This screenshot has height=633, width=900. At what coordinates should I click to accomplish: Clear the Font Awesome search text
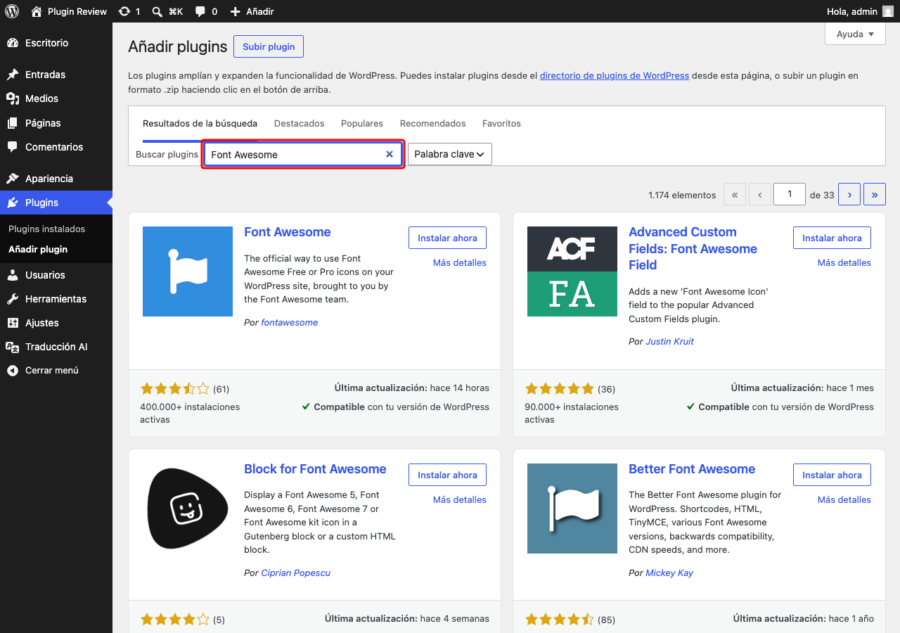tap(390, 154)
